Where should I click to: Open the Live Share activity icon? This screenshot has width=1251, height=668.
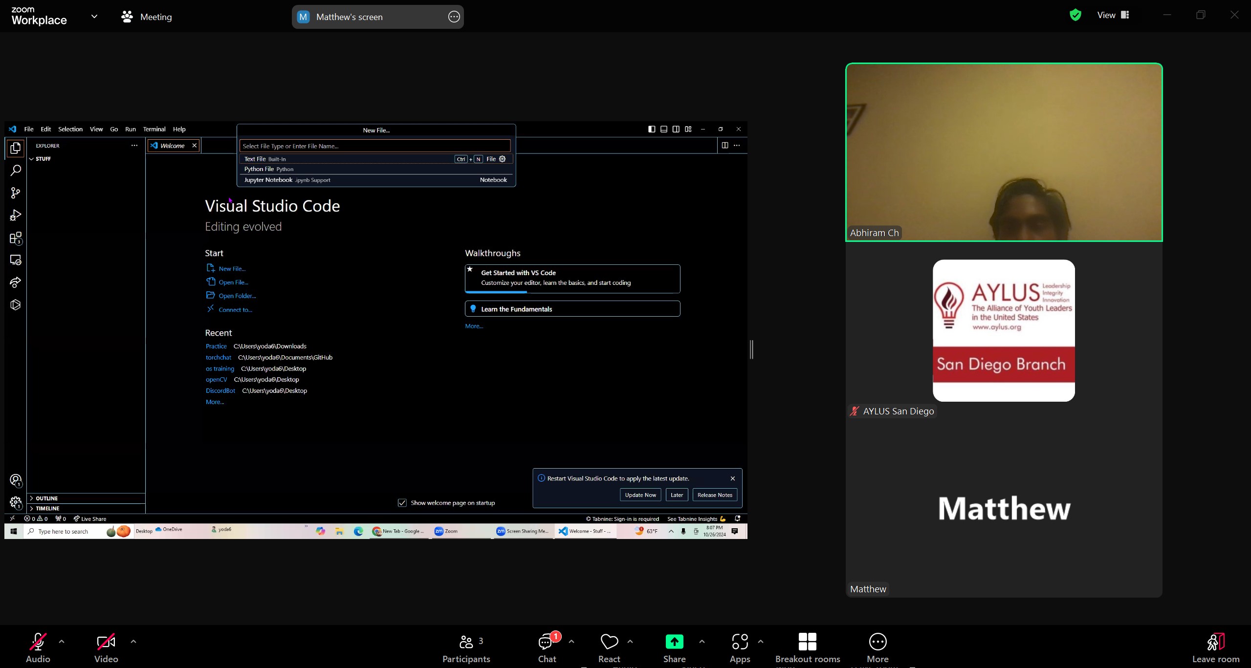(x=15, y=282)
